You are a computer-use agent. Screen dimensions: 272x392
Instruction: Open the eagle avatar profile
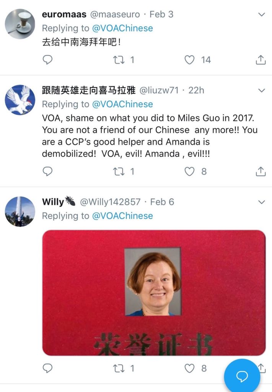[20, 100]
